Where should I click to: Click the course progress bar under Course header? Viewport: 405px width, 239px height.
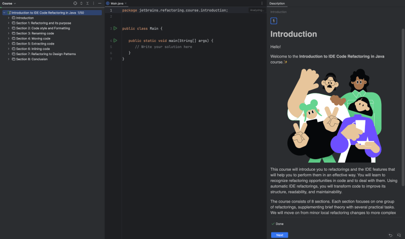tap(52, 8)
